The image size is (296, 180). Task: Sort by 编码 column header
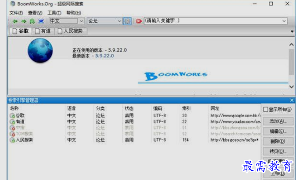coord(157,108)
